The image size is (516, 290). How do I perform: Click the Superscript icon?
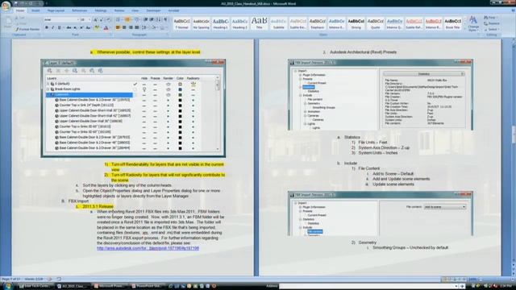pos(81,27)
